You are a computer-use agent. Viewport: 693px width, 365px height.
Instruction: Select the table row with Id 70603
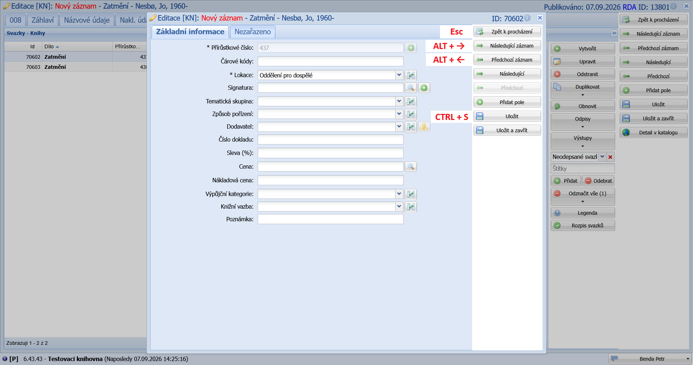click(x=75, y=67)
